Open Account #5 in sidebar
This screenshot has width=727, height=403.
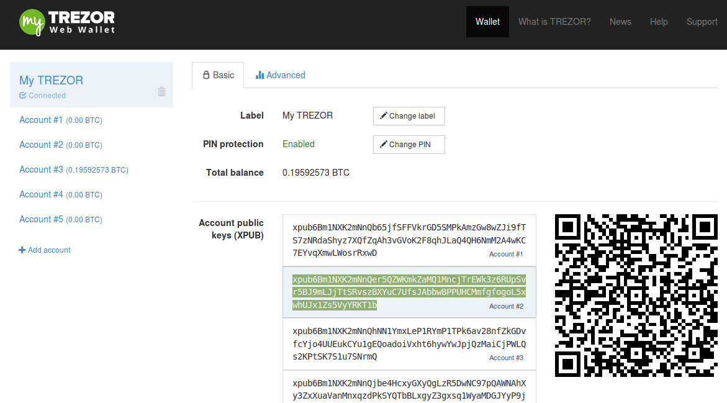(x=61, y=219)
